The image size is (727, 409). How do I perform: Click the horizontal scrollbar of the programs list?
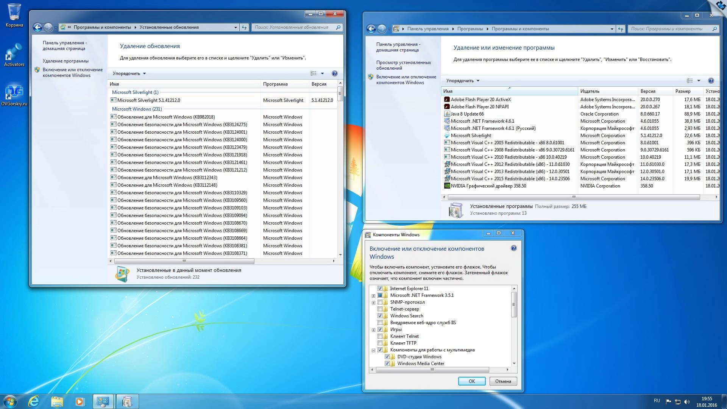coord(574,197)
